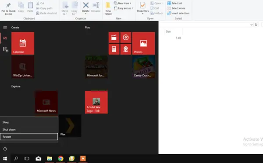This screenshot has height=163, width=263.
Task: Click Select none in ribbon
Action: (x=176, y=8)
